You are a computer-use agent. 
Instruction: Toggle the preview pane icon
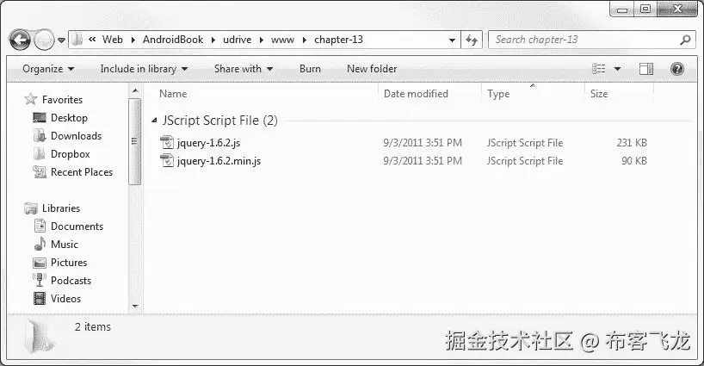[x=646, y=69]
